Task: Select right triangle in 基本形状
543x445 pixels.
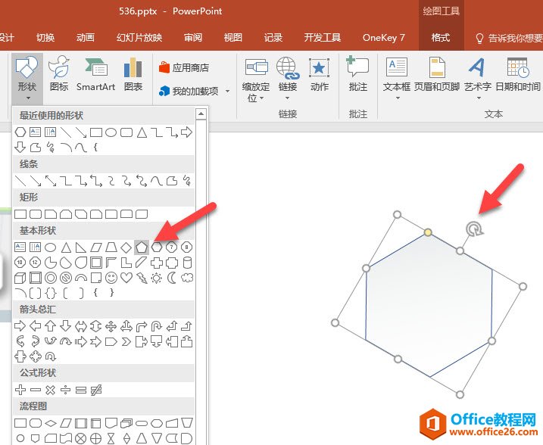Action: pos(81,247)
